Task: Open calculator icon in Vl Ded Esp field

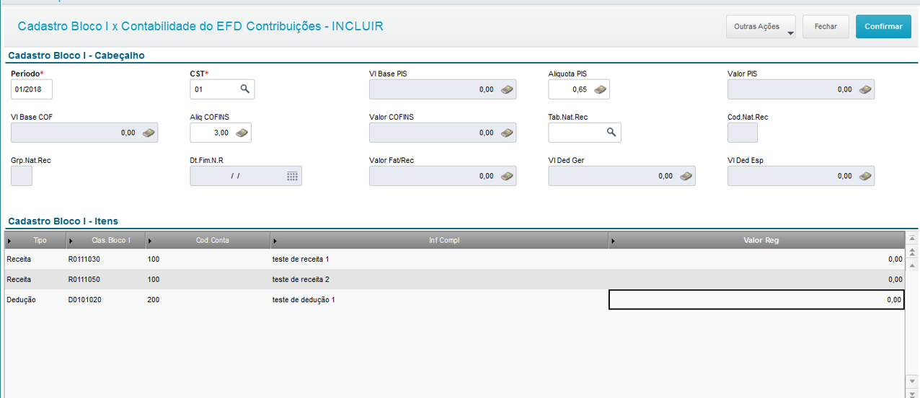Action: click(866, 176)
